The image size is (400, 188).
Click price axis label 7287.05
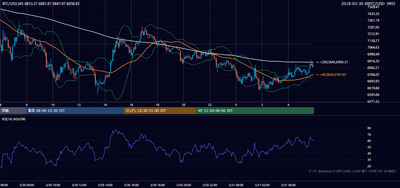373,27
